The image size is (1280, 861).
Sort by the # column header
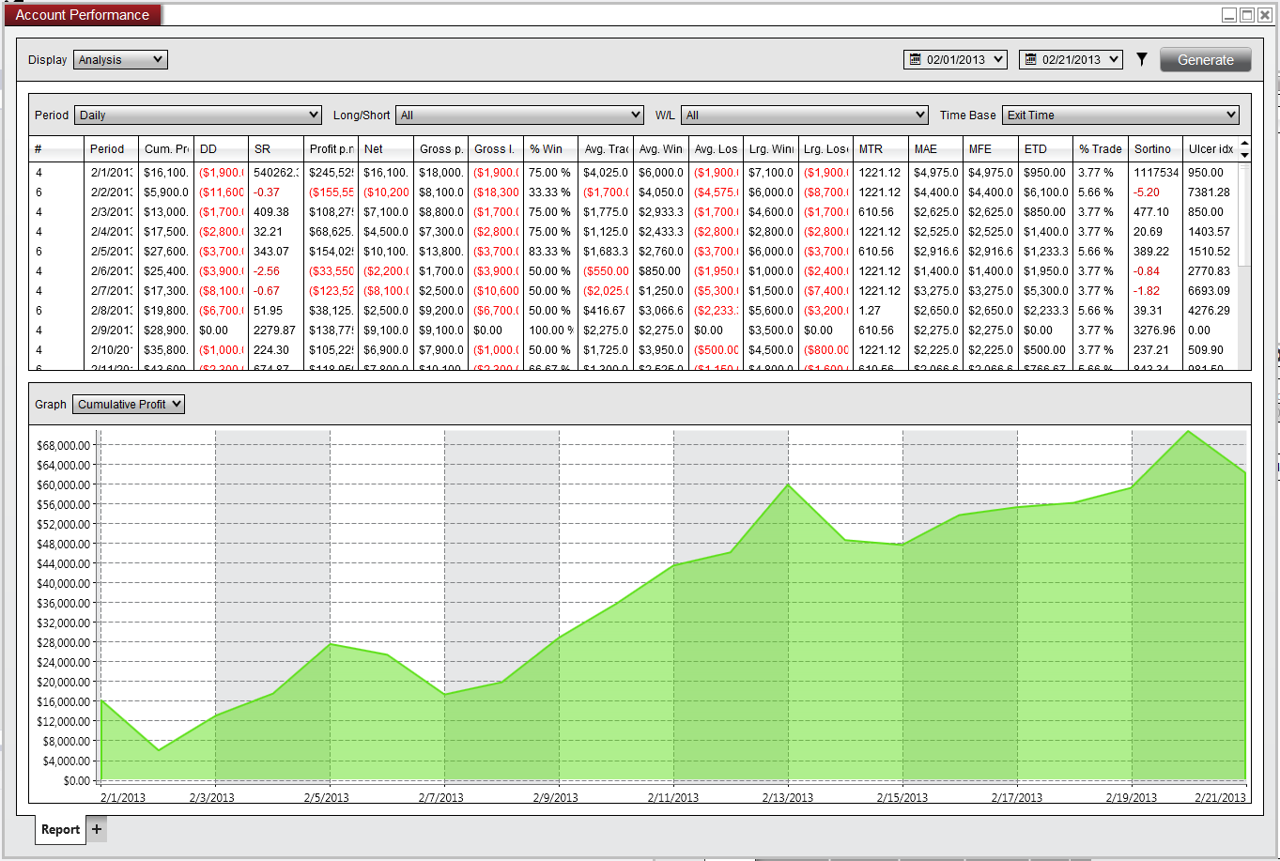pos(56,148)
